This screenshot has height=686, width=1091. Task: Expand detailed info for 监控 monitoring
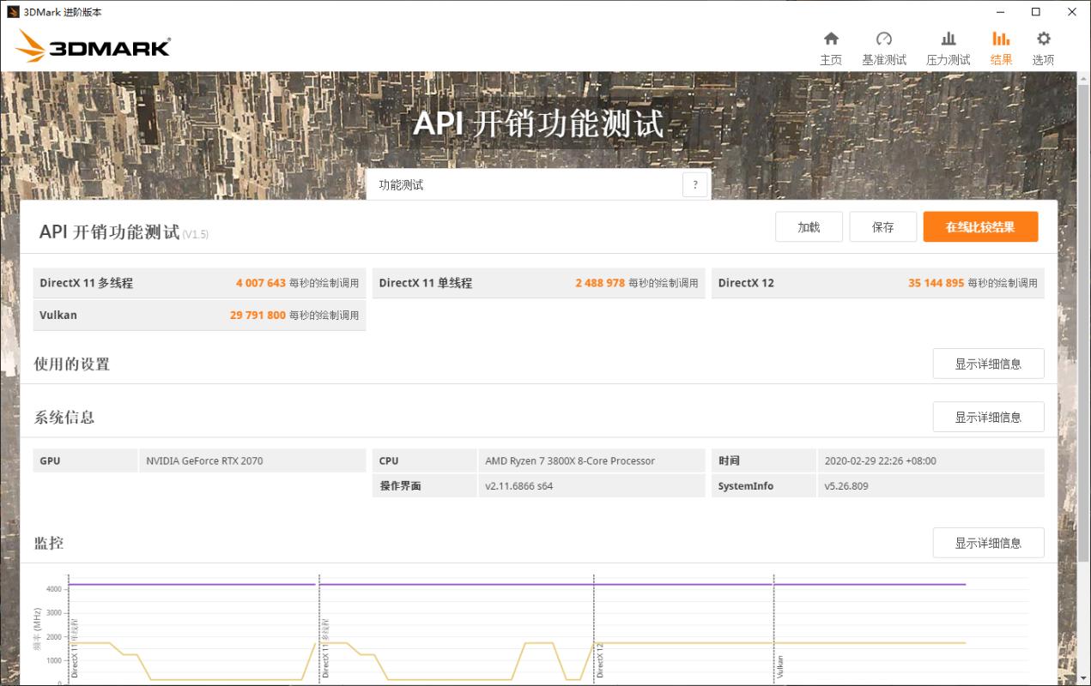click(x=988, y=542)
